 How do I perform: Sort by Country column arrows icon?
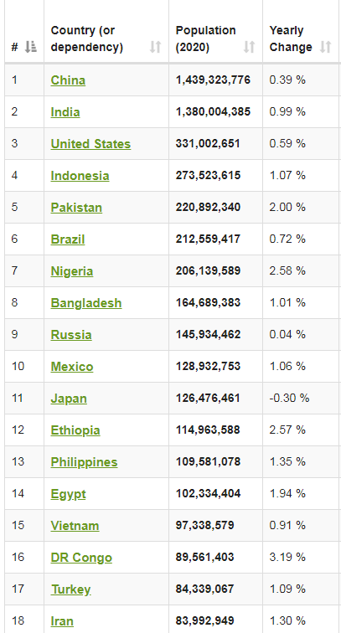[156, 47]
